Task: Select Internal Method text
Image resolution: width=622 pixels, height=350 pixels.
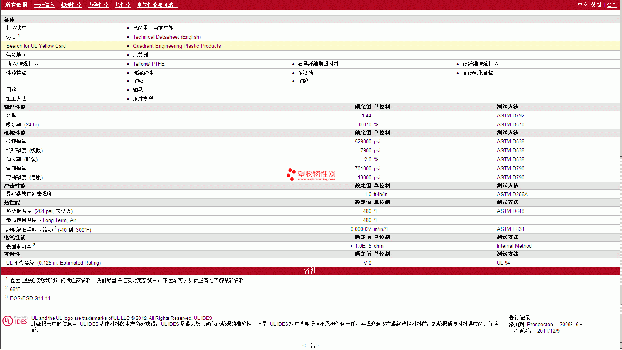Action: tap(514, 246)
